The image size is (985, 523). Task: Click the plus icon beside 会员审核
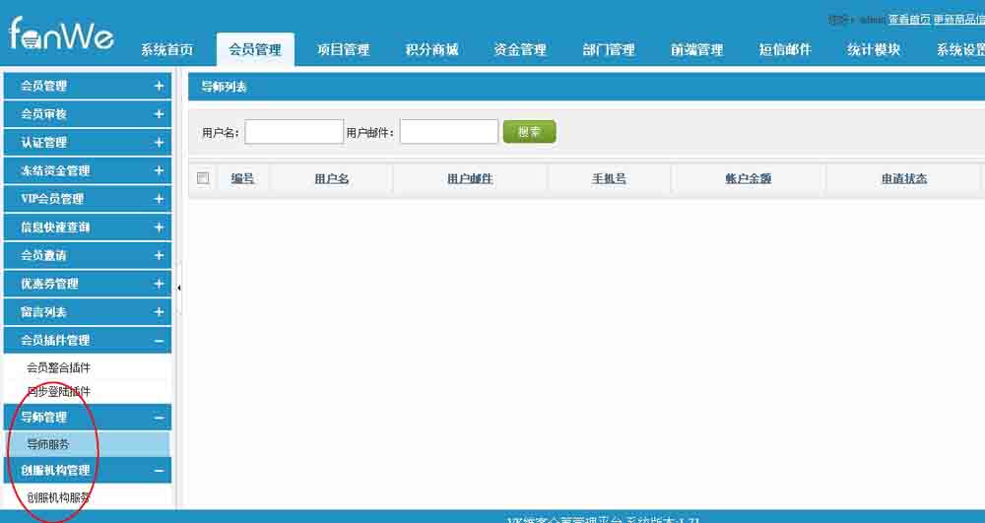(x=159, y=114)
